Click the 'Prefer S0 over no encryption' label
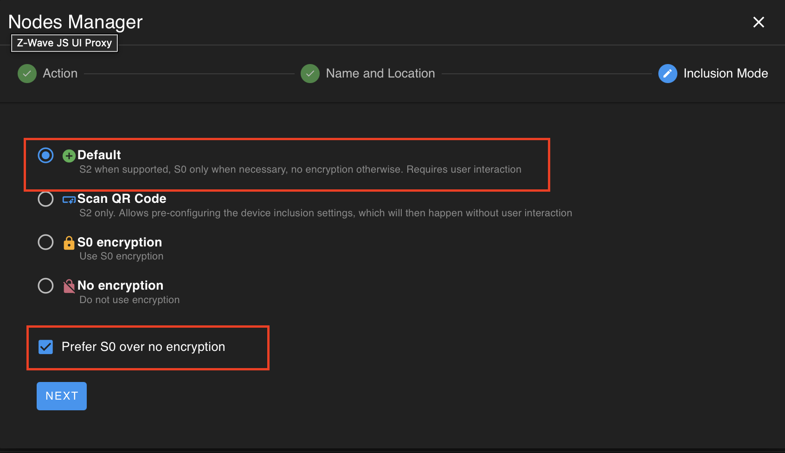 [x=143, y=347]
